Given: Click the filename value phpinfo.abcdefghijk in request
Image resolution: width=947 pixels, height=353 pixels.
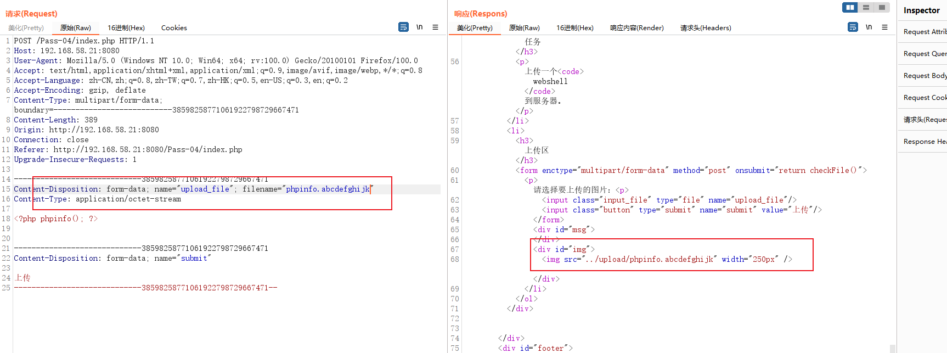Looking at the screenshot, I should 328,189.
